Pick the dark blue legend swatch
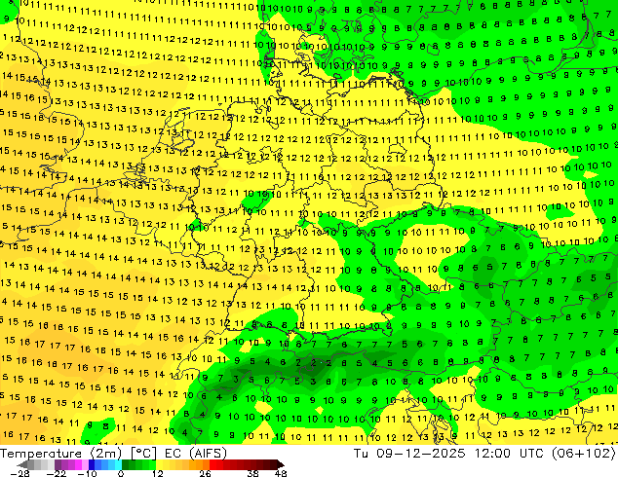The height and width of the screenshot is (477, 618). 92,464
